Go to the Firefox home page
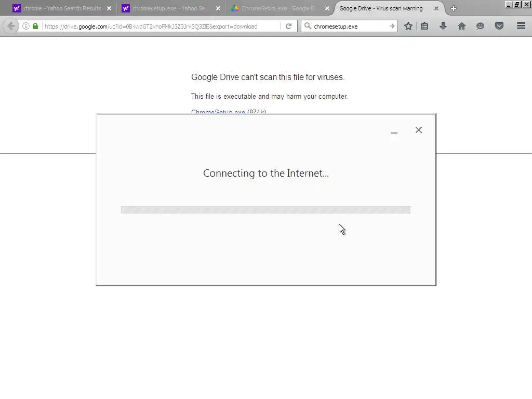 [461, 26]
